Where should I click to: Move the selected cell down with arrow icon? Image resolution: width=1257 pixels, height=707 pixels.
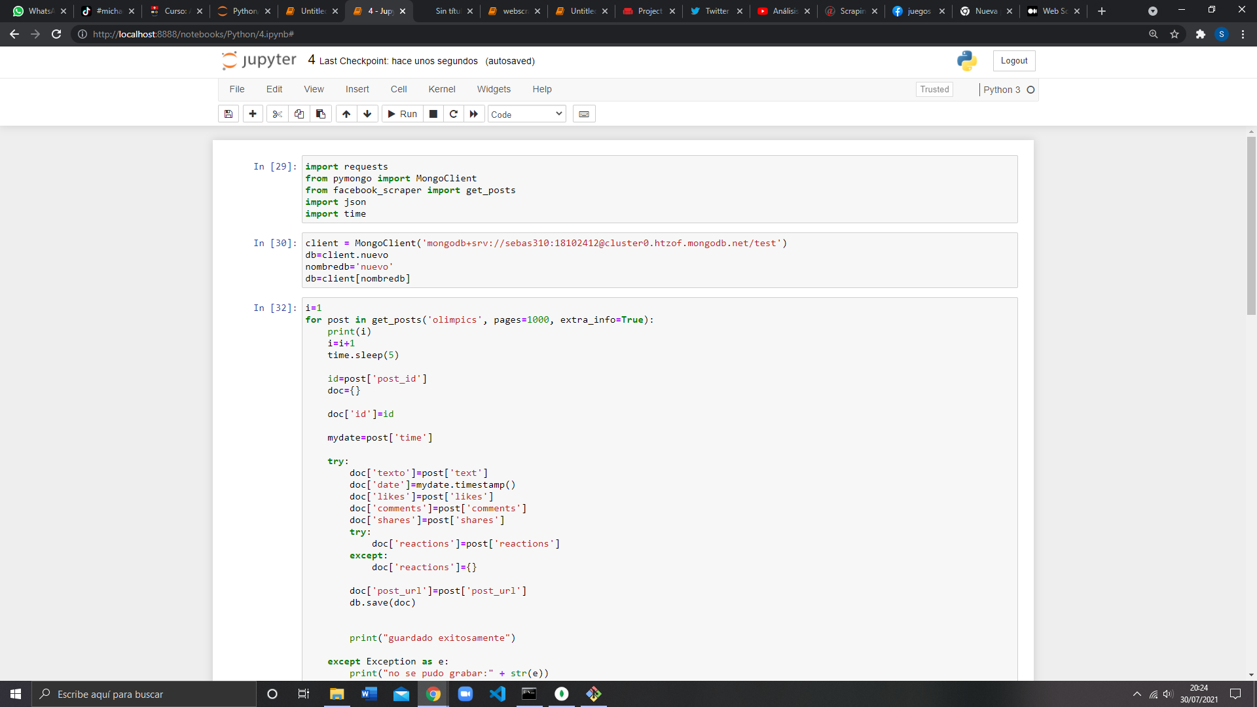367,113
